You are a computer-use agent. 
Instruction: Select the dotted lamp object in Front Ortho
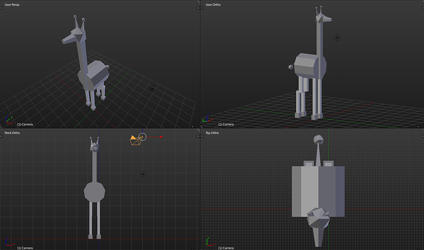click(x=144, y=174)
